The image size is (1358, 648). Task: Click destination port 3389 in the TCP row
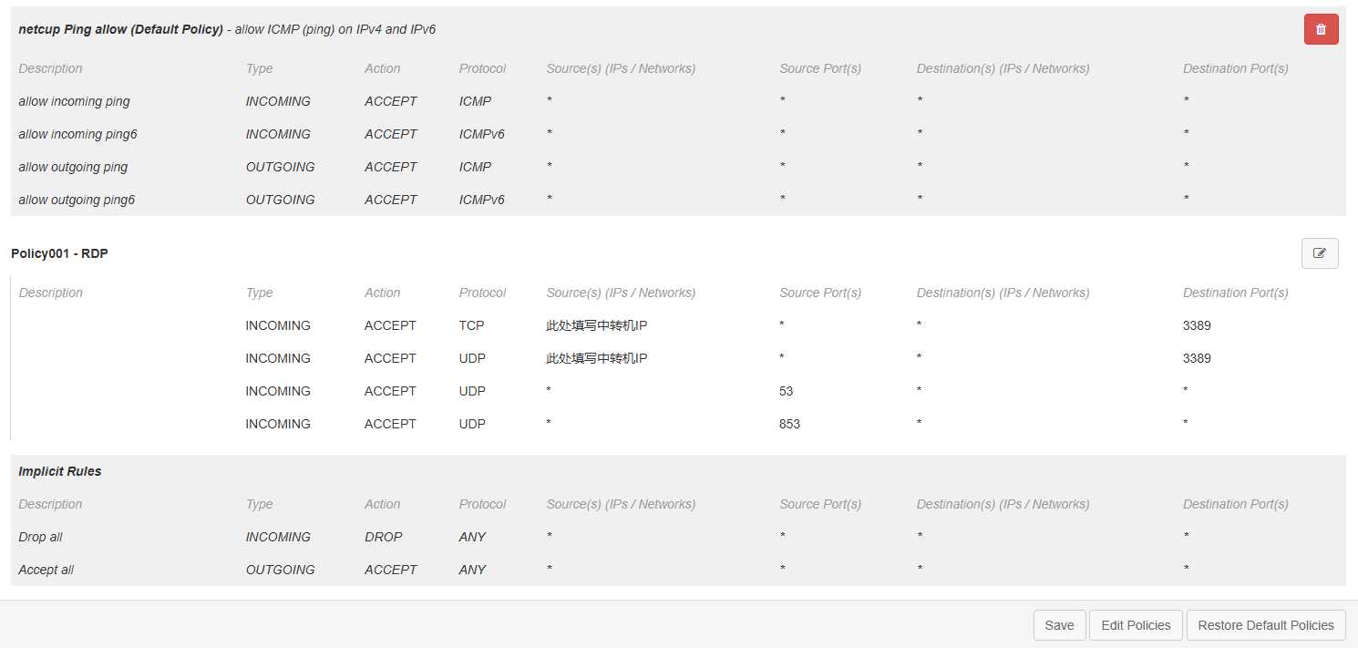click(1197, 325)
